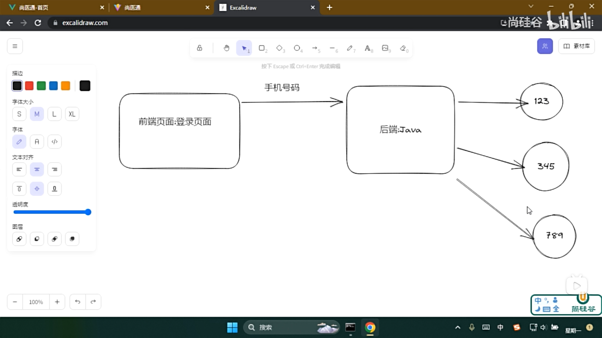The image size is (602, 338).
Task: Open Chrome's tab search dropdown
Action: pyautogui.click(x=531, y=6)
